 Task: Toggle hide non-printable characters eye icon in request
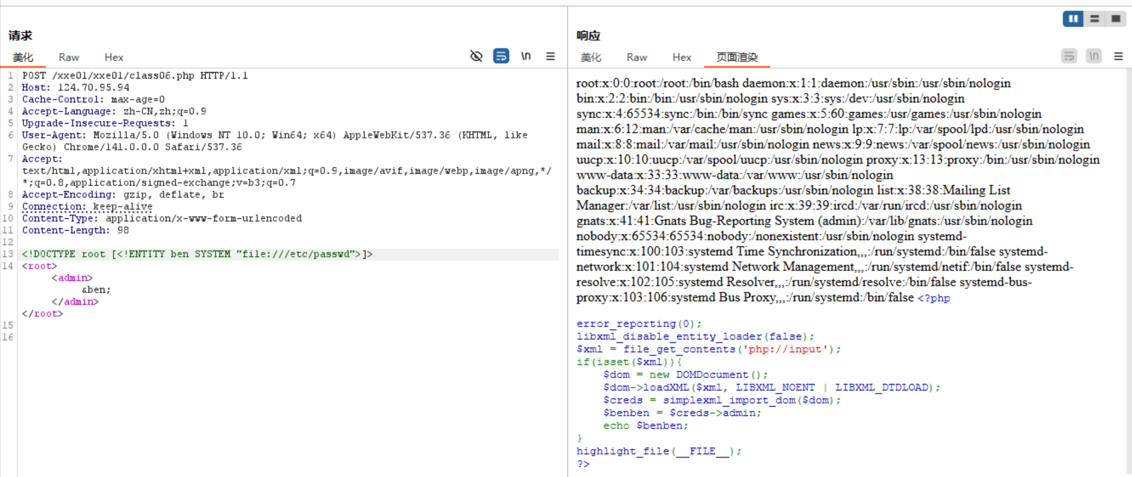(x=476, y=56)
